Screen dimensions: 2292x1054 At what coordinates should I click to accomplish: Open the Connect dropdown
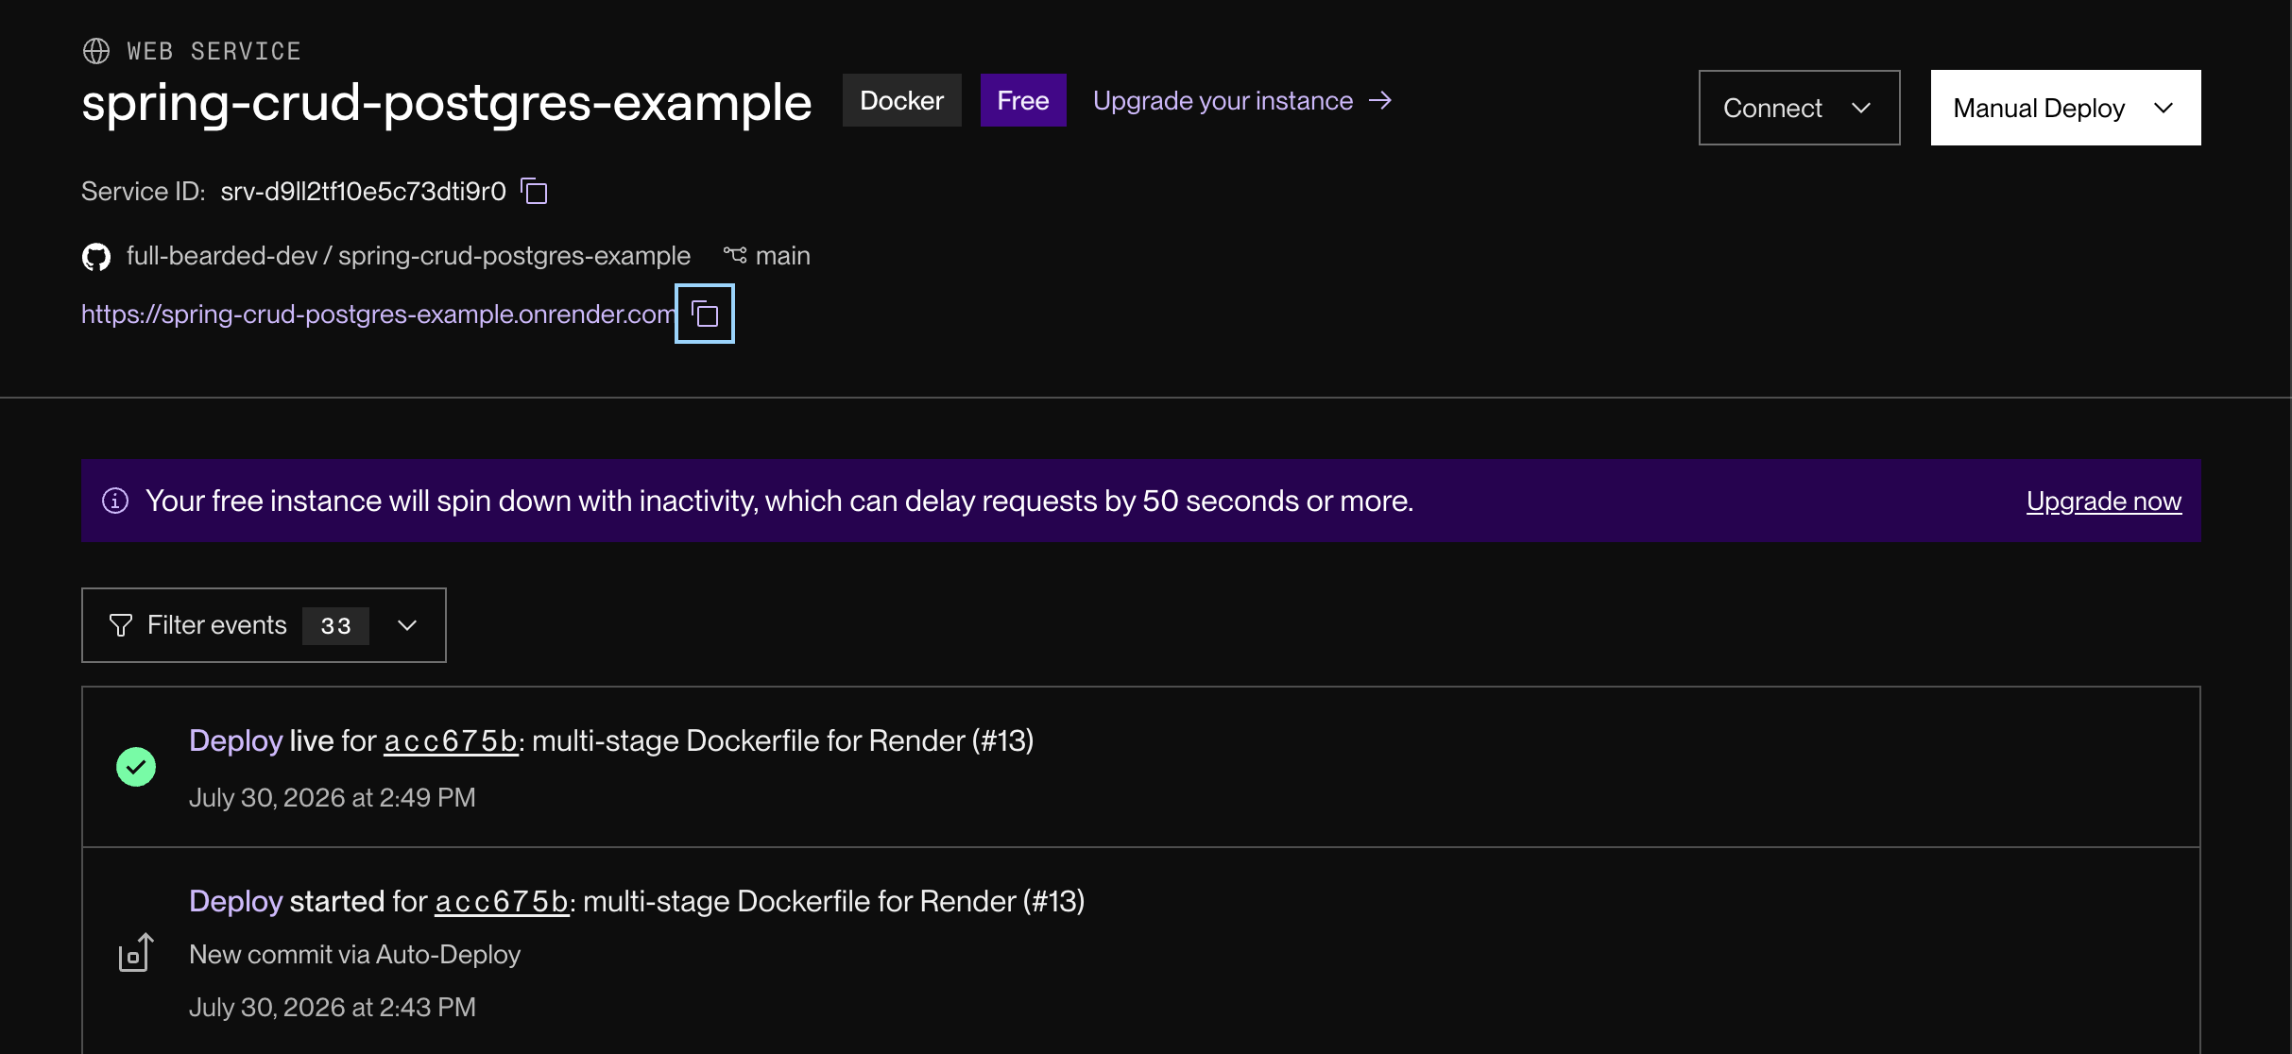pyautogui.click(x=1799, y=108)
